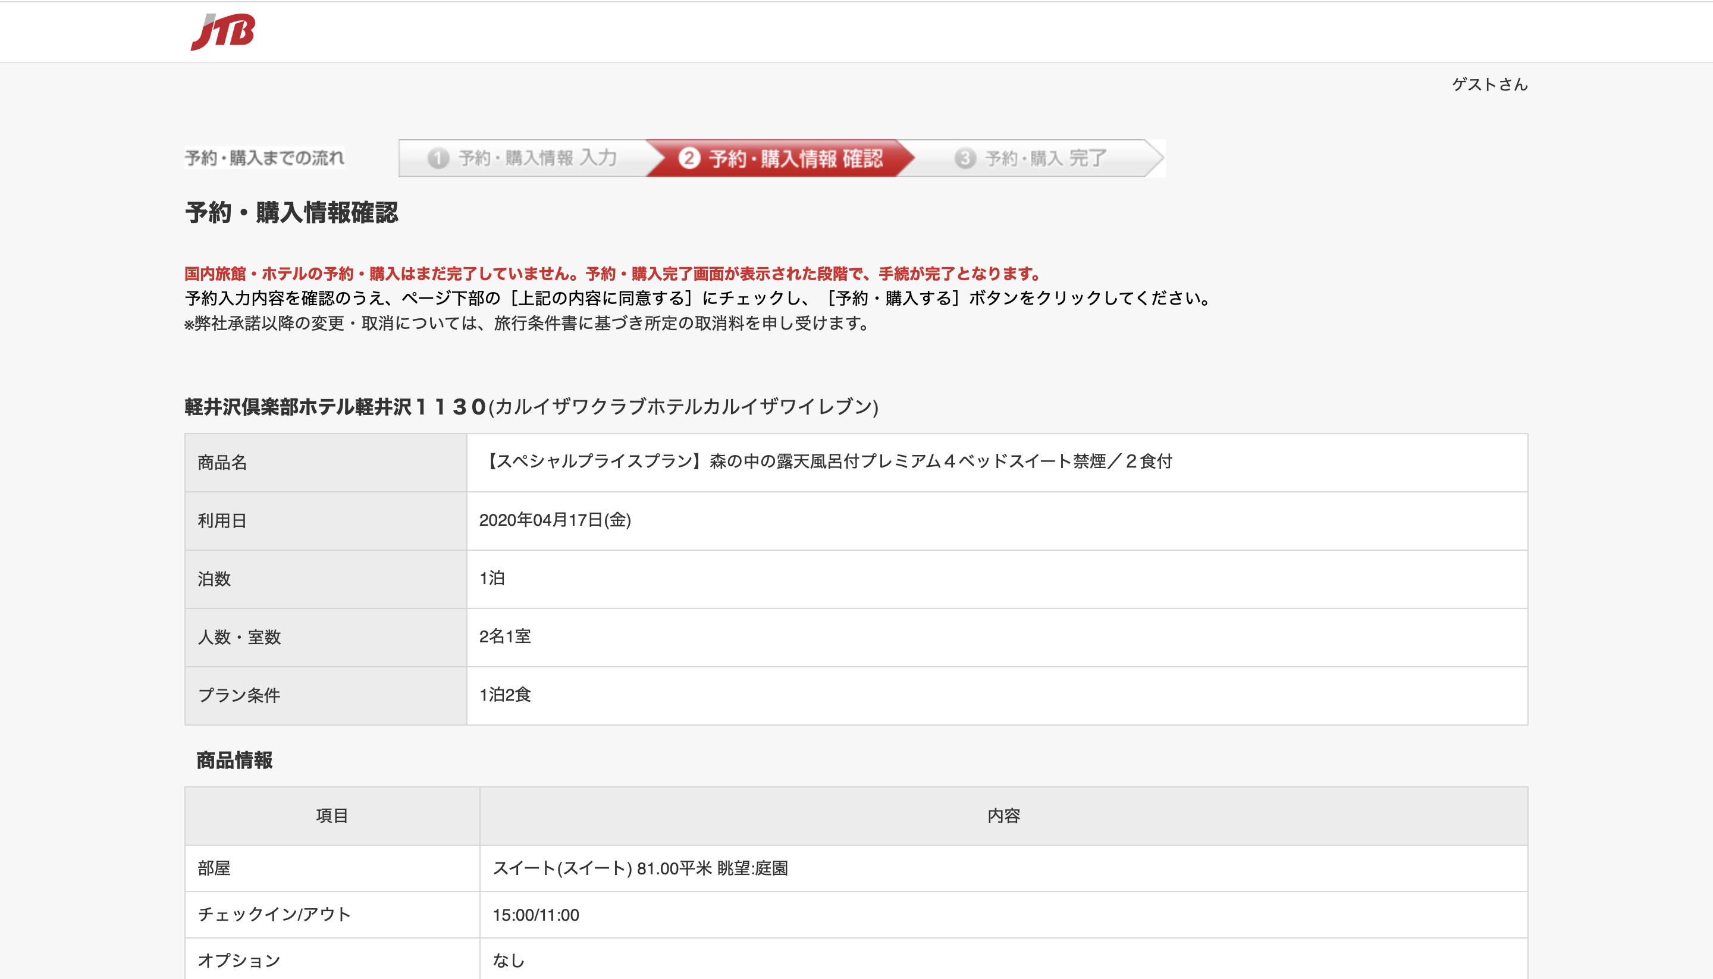Select step 2 予約・購入情報 確認

[780, 158]
